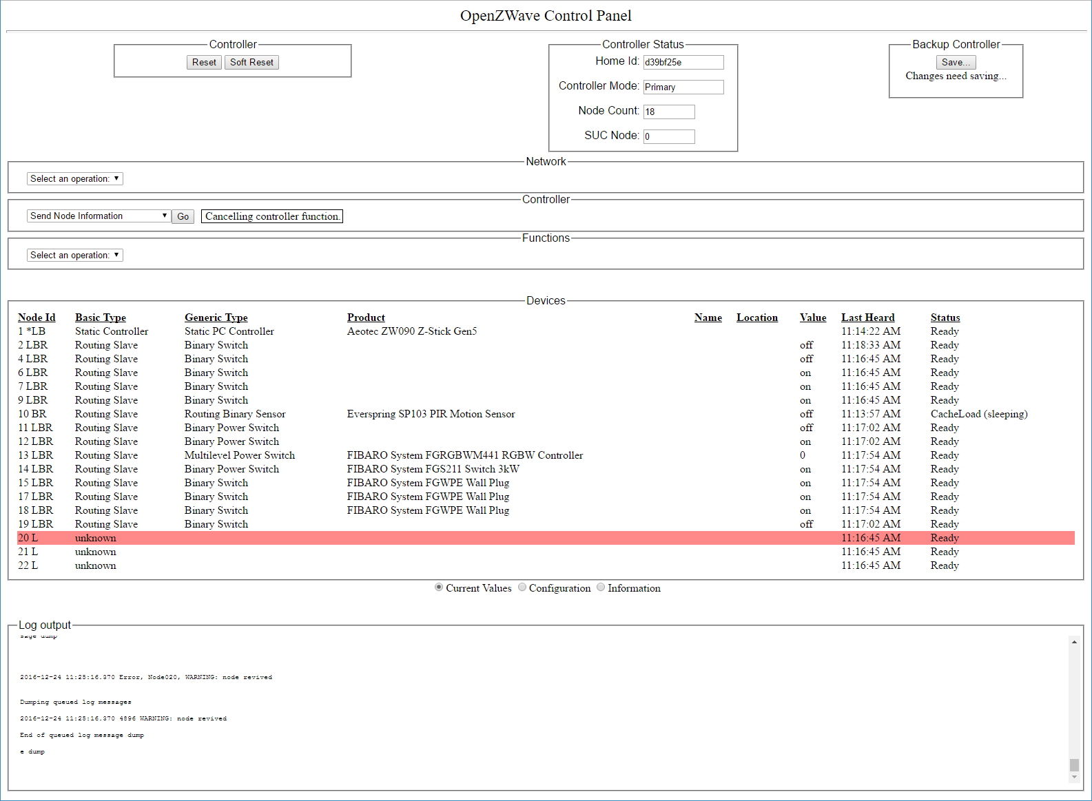Select node row '4 LBR'
Screen dimensions: 1092x801
pyautogui.click(x=546, y=359)
